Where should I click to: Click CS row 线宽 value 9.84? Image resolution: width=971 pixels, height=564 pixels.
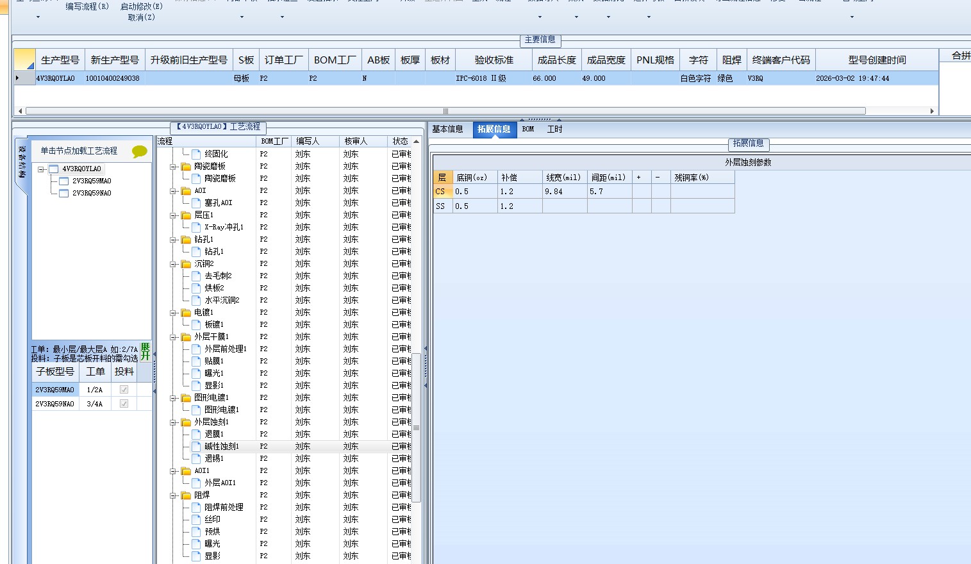click(x=565, y=192)
